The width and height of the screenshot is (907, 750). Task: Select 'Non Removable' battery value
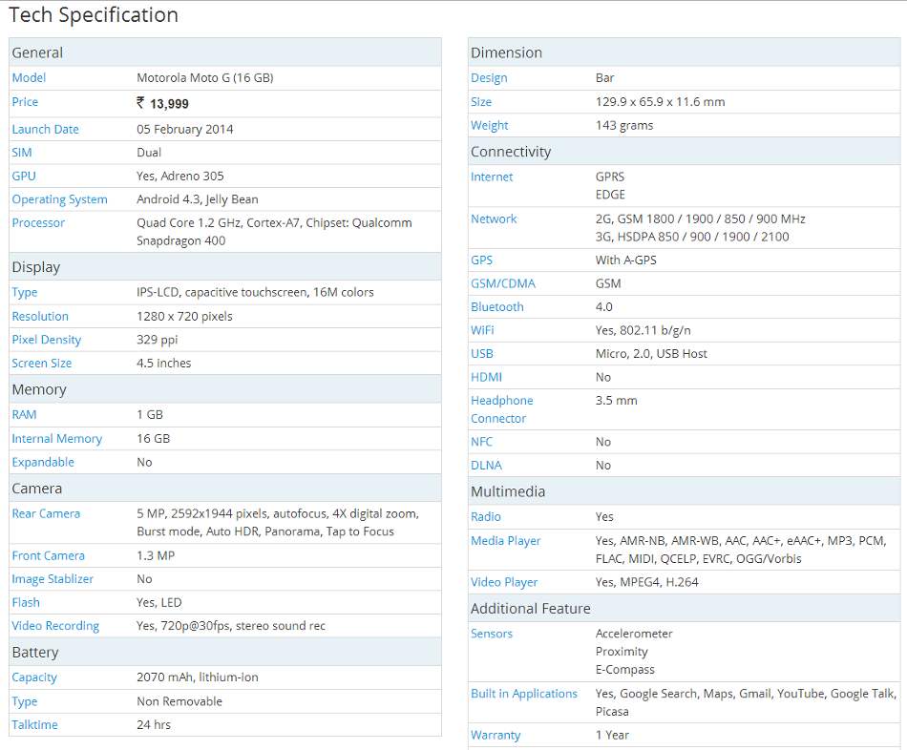179,701
